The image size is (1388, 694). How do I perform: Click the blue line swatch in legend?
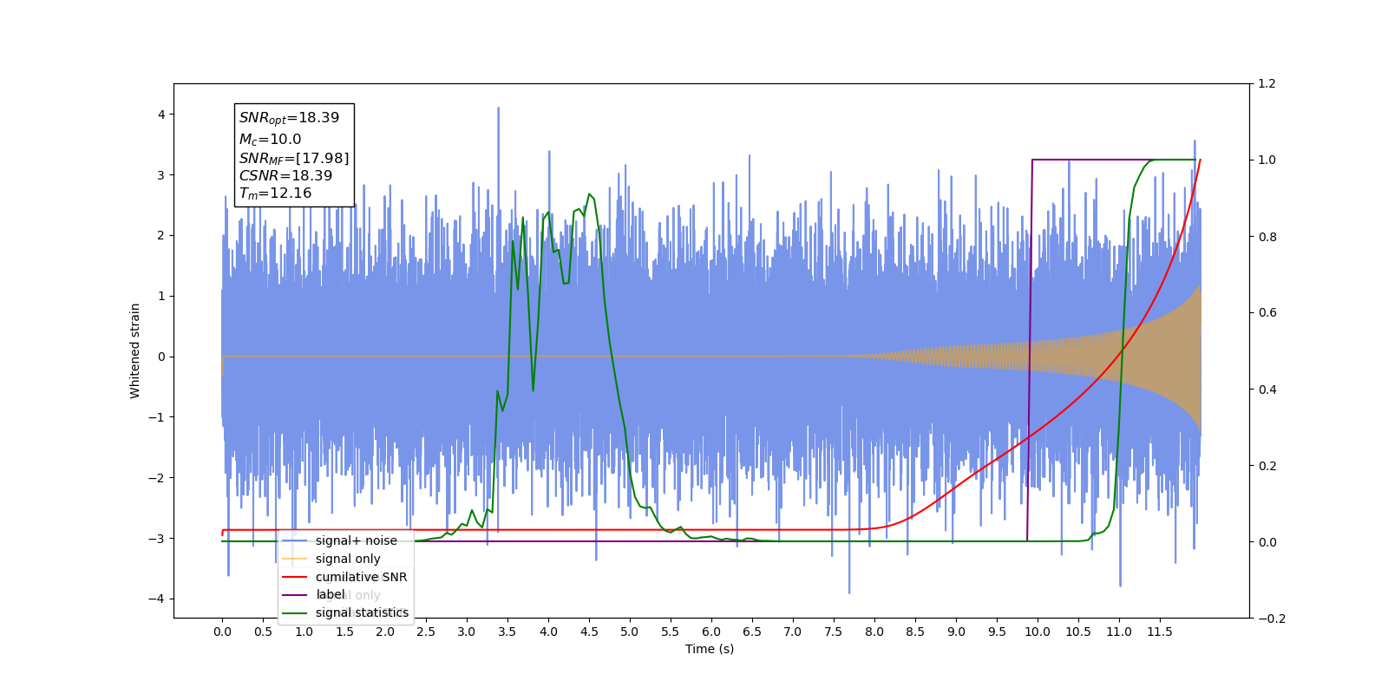(295, 540)
